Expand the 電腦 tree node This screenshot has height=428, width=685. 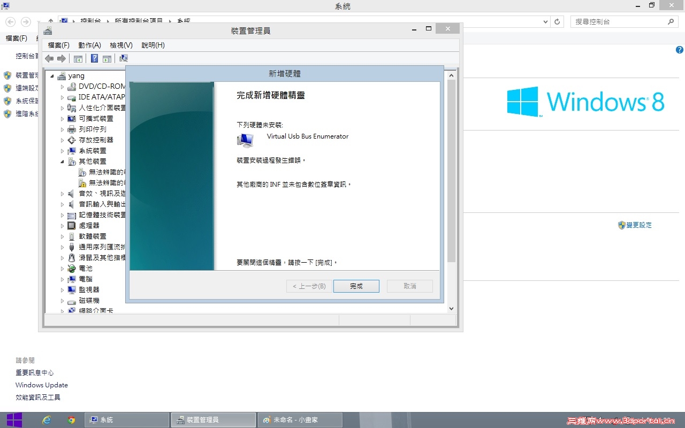coord(62,279)
